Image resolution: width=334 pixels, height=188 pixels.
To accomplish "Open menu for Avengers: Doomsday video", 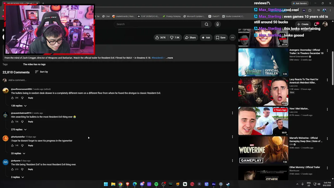I will point(327,50).
